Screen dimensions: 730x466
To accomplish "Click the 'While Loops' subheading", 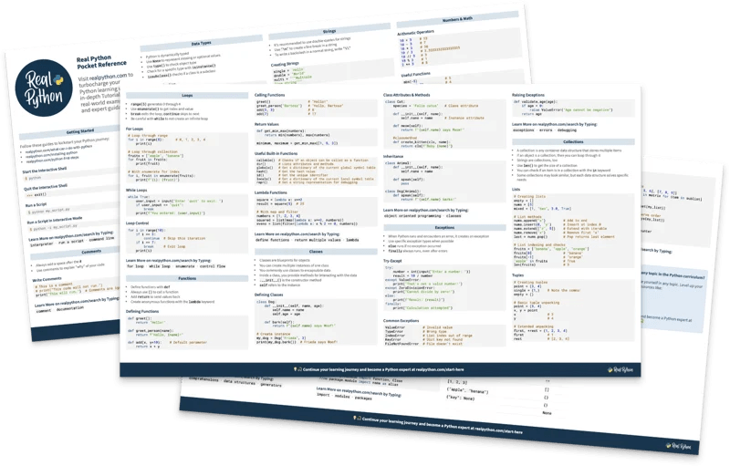I will [136, 191].
